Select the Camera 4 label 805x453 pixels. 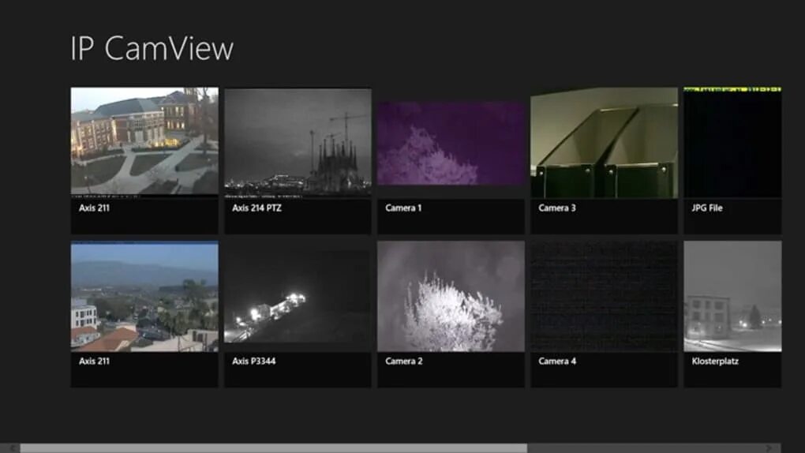pyautogui.click(x=557, y=361)
